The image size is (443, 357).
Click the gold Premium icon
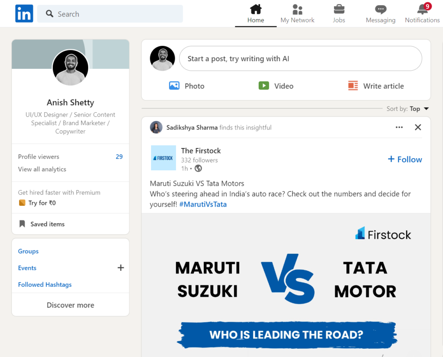coord(22,202)
